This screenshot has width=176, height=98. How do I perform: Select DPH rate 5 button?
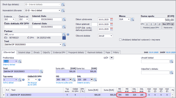point(151,24)
